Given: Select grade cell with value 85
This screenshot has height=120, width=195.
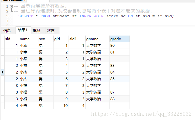Looking at the screenshot, I should click(x=119, y=79).
